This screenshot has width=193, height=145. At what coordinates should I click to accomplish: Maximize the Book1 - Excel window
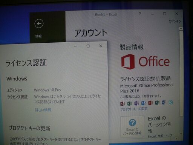164,14
